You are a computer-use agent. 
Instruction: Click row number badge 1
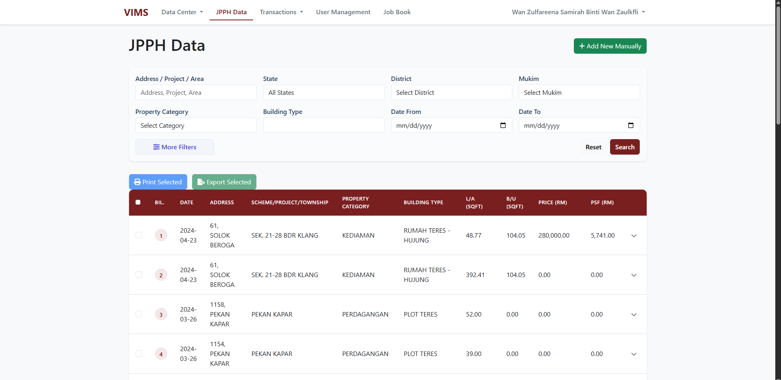(161, 236)
